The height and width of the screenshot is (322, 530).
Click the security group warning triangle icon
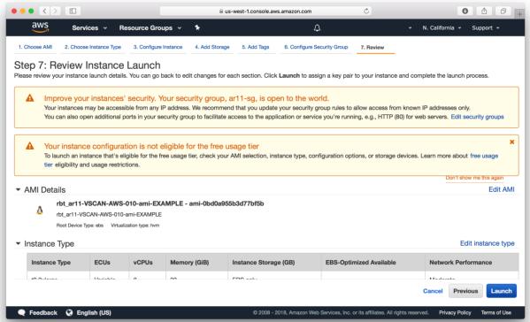click(30, 98)
